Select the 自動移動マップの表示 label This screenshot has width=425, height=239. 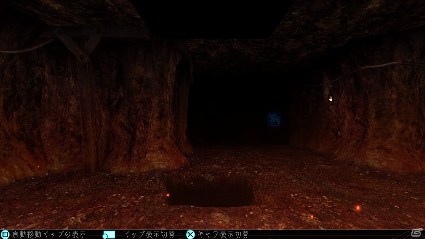click(49, 234)
